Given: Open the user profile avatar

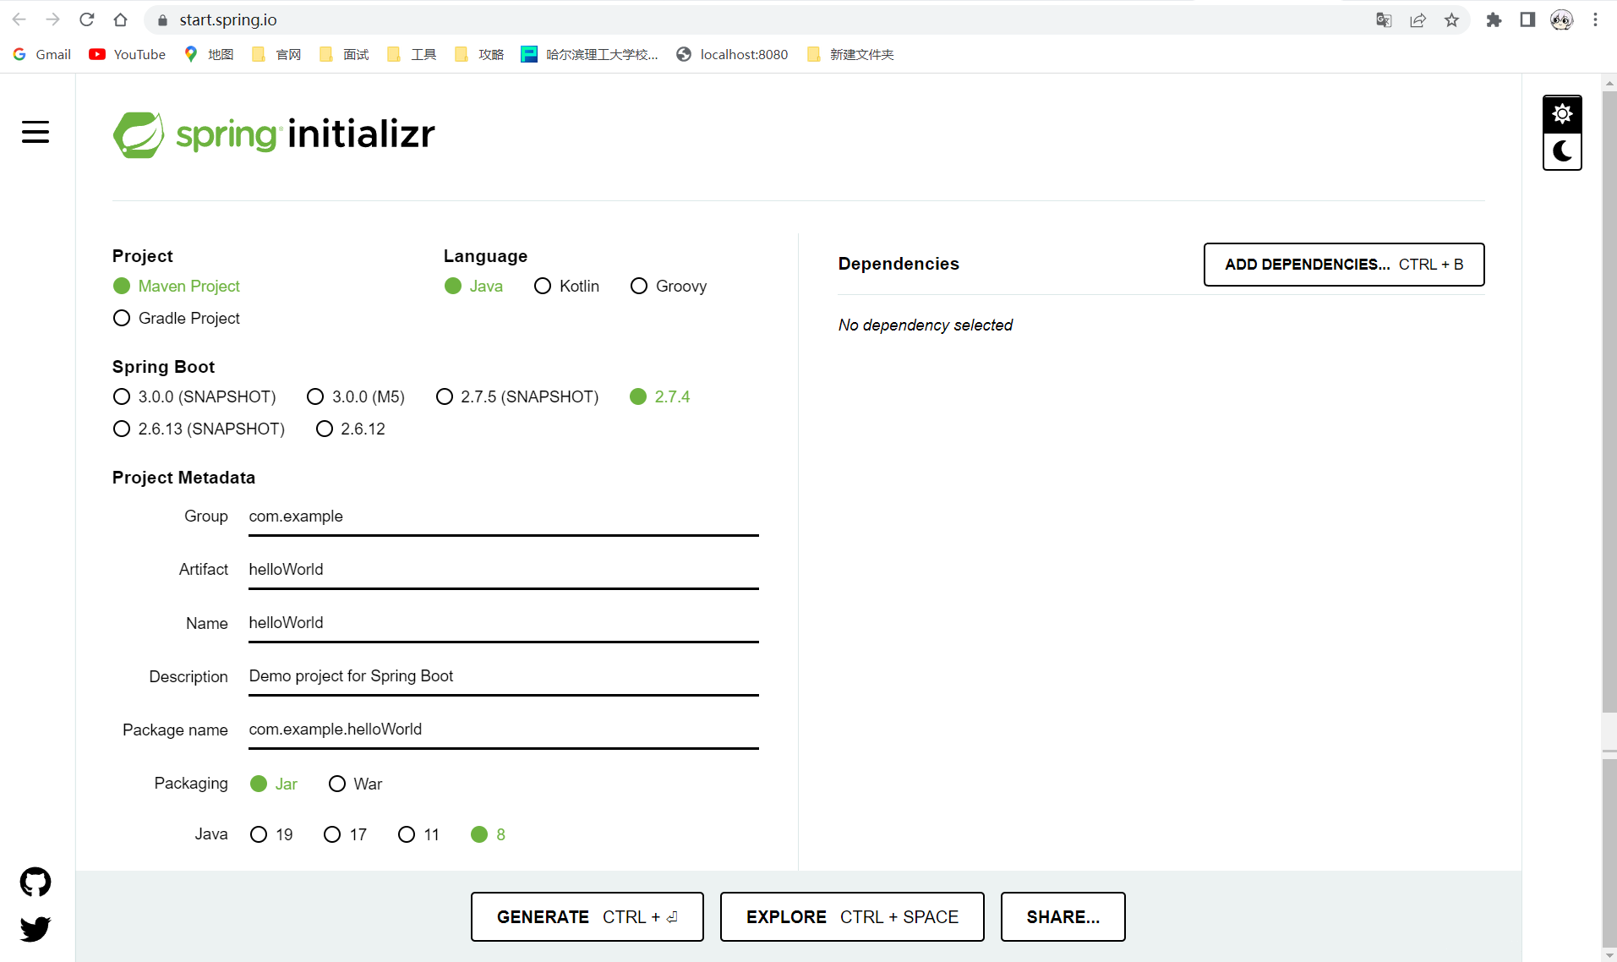Looking at the screenshot, I should [x=1561, y=19].
